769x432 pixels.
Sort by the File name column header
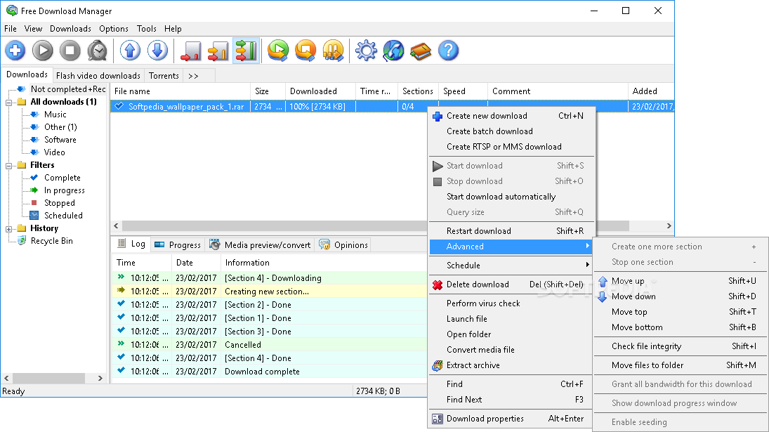pyautogui.click(x=180, y=91)
